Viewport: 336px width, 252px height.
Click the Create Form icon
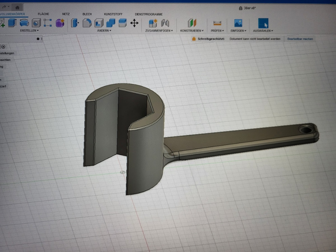coord(60,23)
